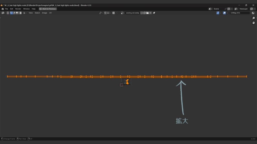Click the UVMap.001 active UV field
257x144 pixels.
(239, 13)
